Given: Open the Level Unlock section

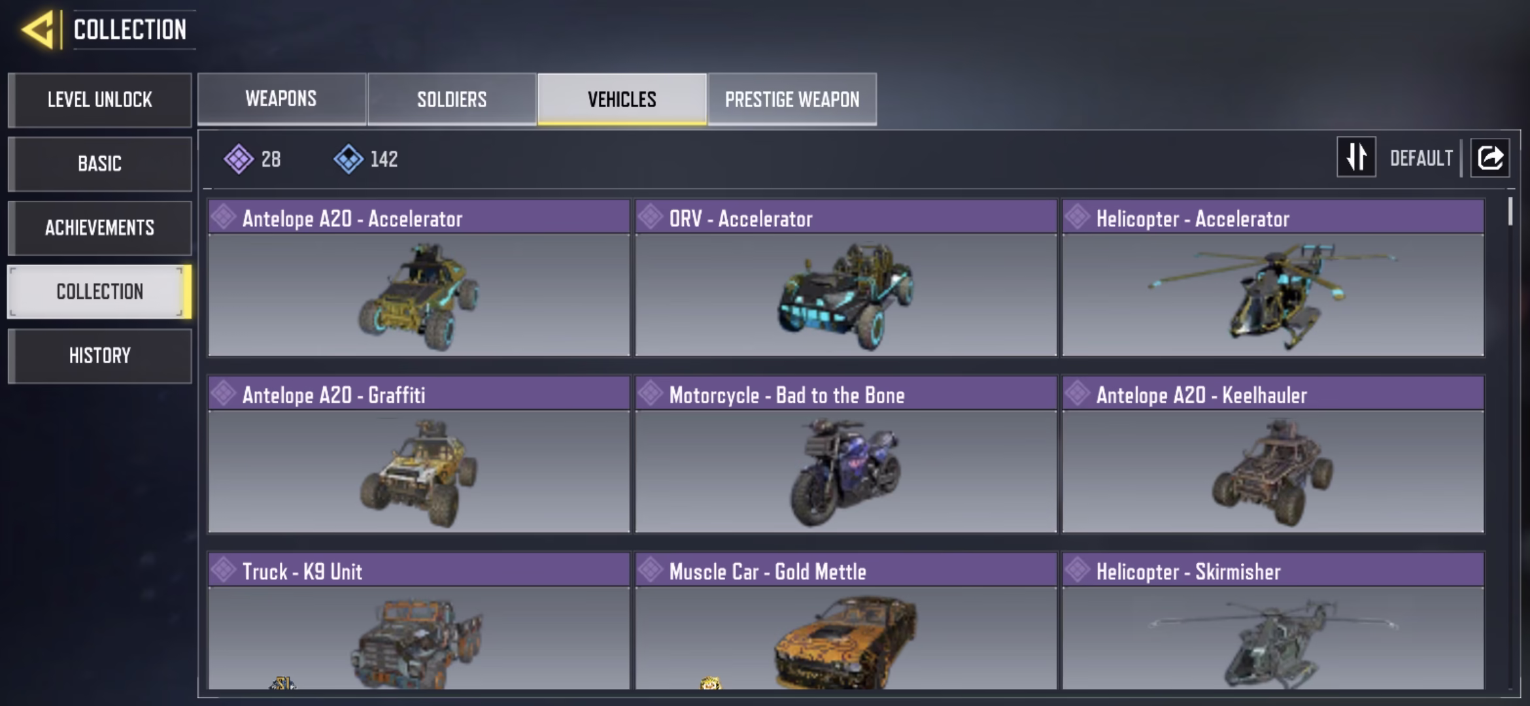Looking at the screenshot, I should tap(99, 99).
